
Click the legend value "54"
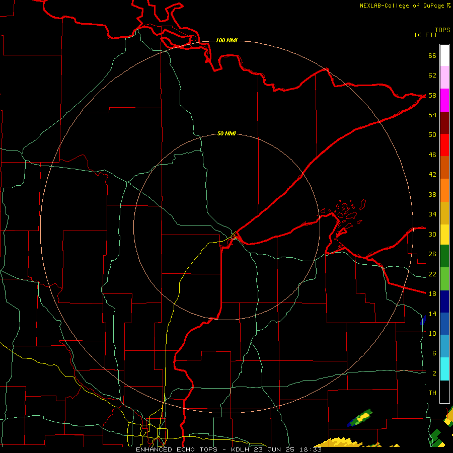pyautogui.click(x=432, y=115)
